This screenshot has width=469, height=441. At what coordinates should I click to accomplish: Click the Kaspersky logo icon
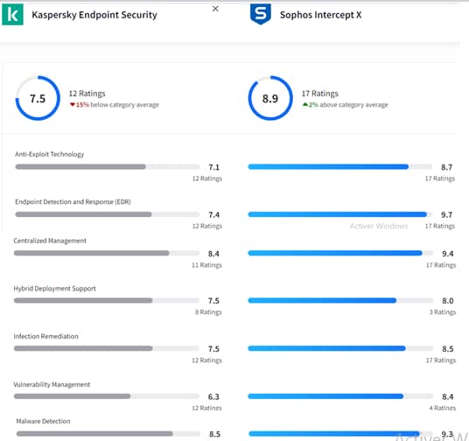12,14
